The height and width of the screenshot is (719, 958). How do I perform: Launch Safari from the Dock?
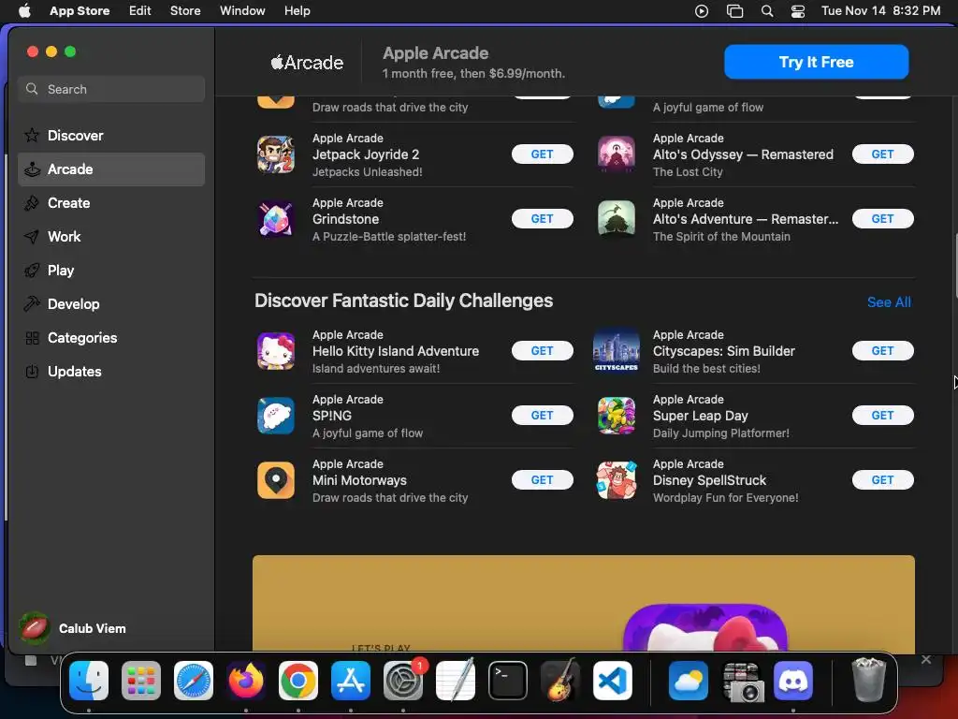tap(194, 681)
